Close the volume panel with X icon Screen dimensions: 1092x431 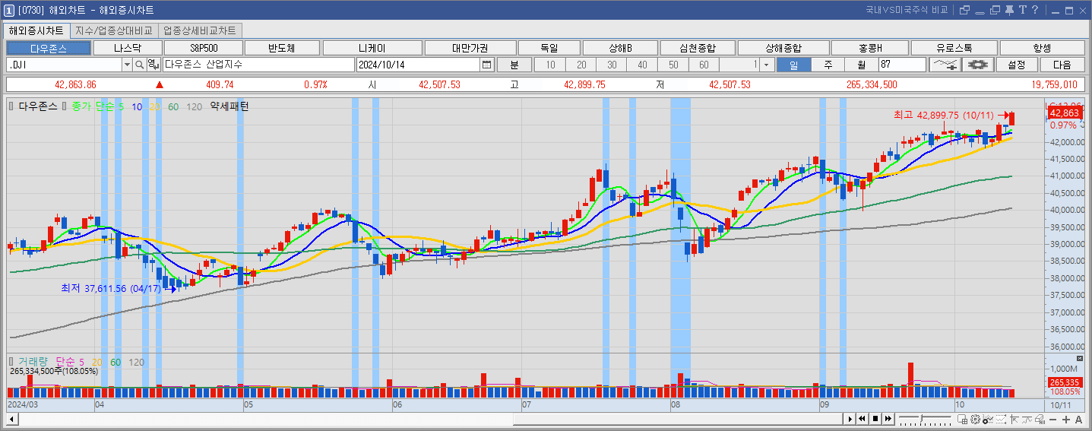(x=1080, y=357)
